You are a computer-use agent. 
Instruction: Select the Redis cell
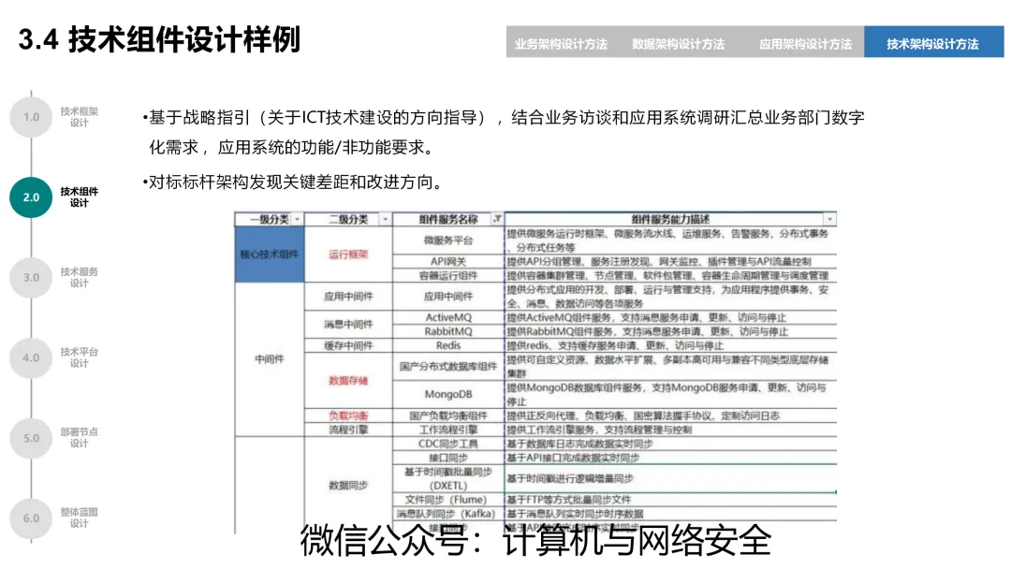[x=448, y=345]
